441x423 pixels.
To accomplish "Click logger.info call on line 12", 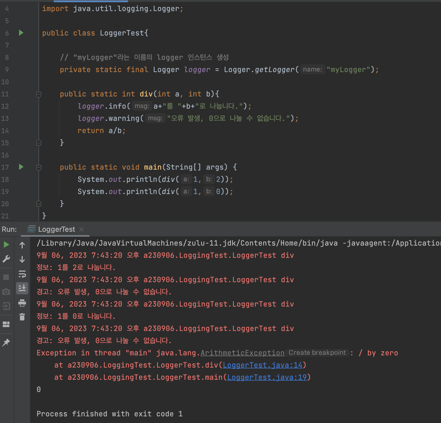I will (102, 106).
